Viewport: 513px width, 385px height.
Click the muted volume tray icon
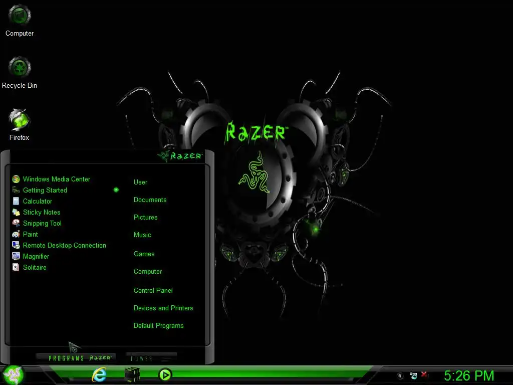tap(425, 374)
